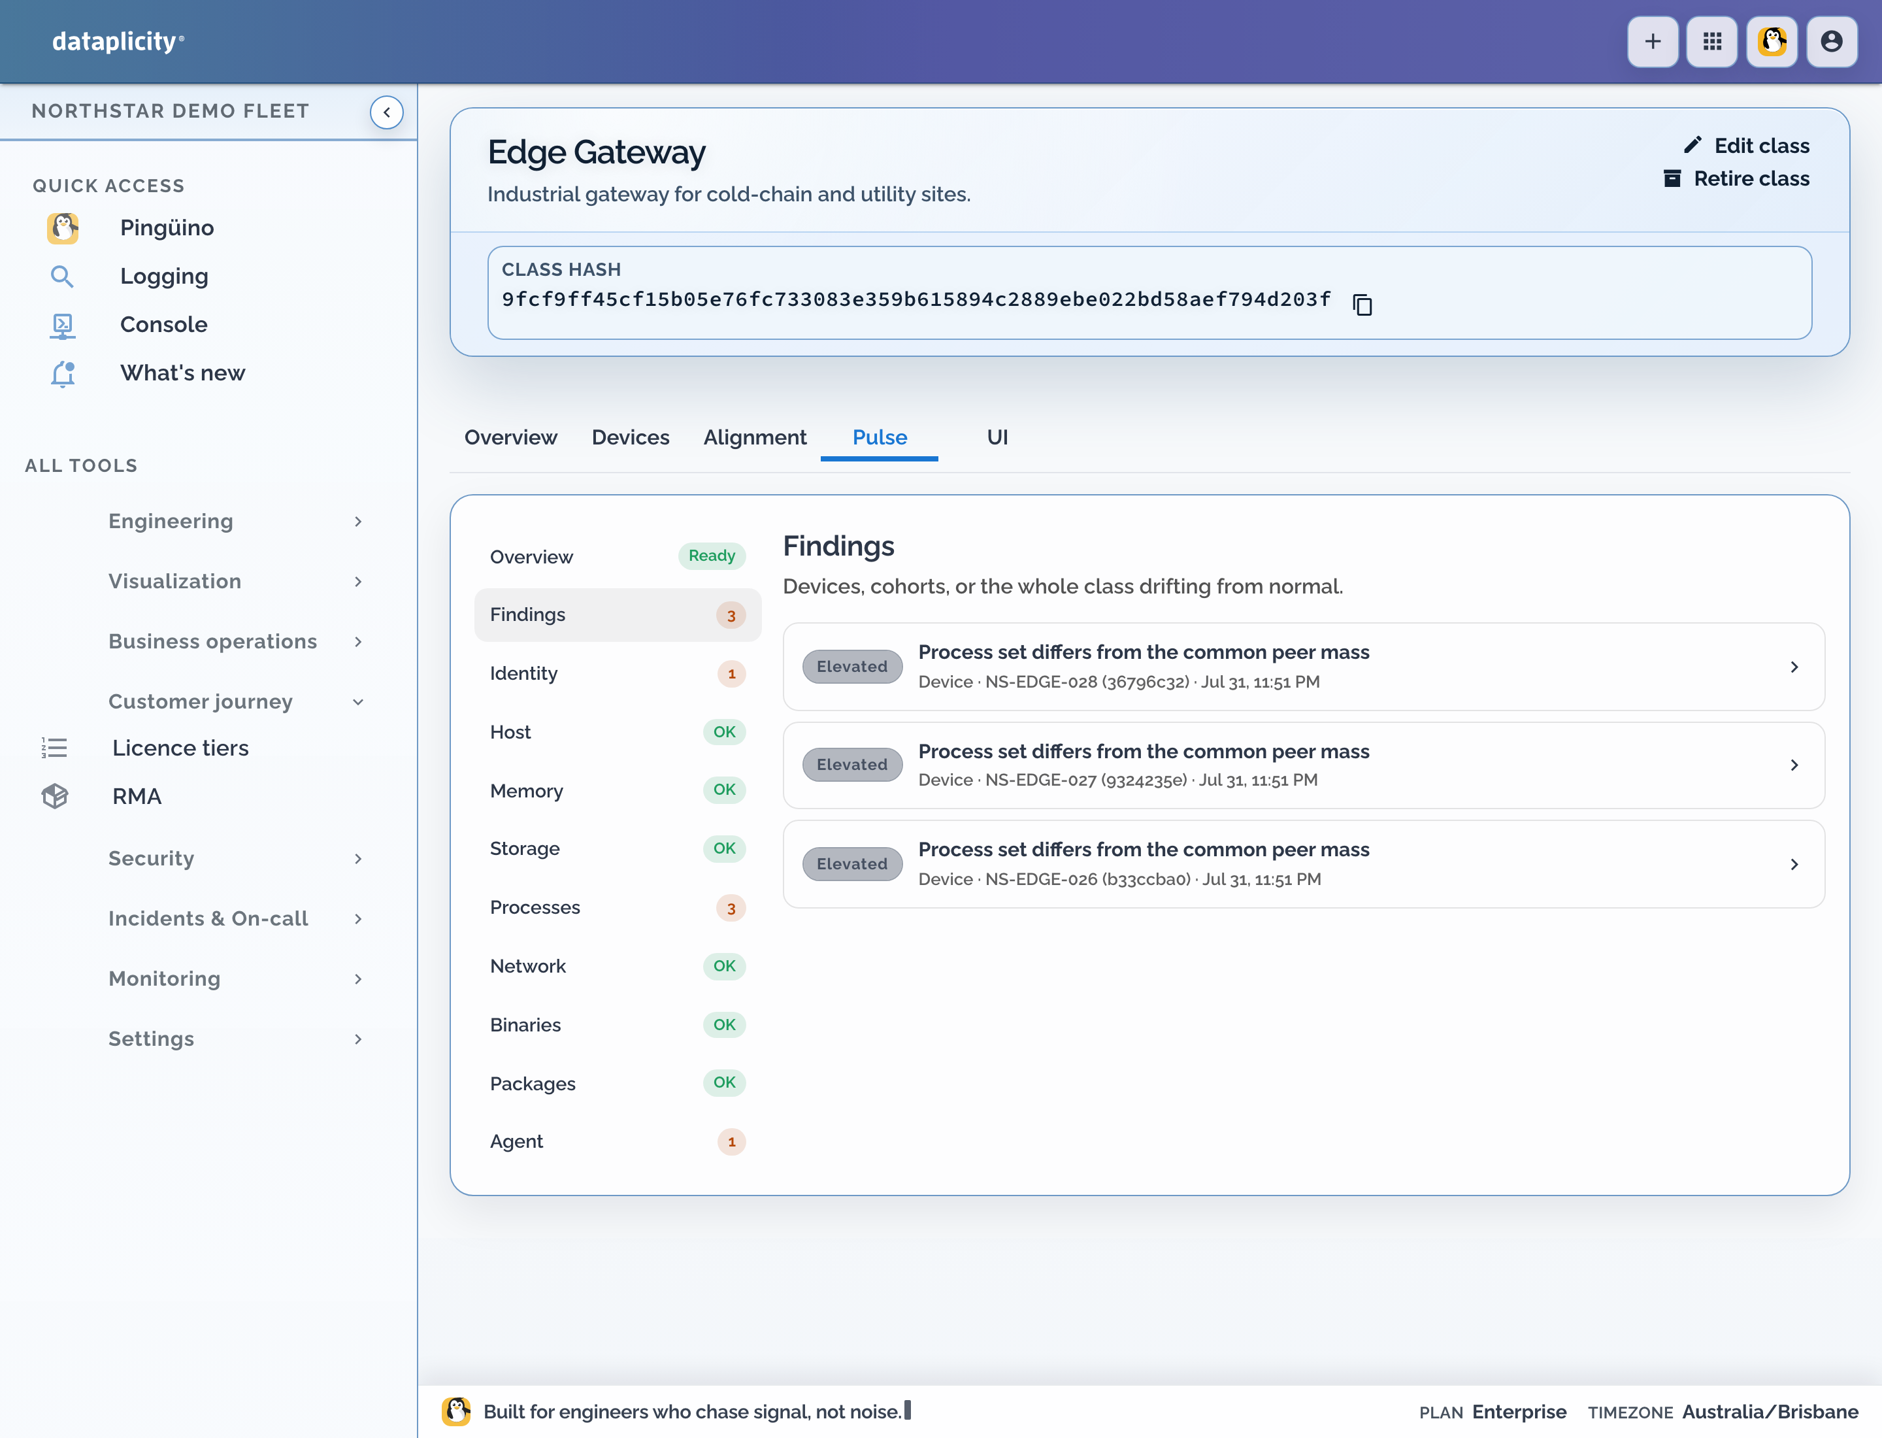Select Processes in Pulse side menu

click(617, 907)
